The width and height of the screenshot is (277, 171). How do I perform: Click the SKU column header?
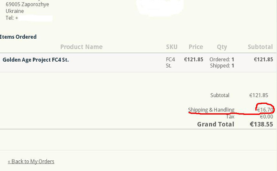tap(172, 47)
